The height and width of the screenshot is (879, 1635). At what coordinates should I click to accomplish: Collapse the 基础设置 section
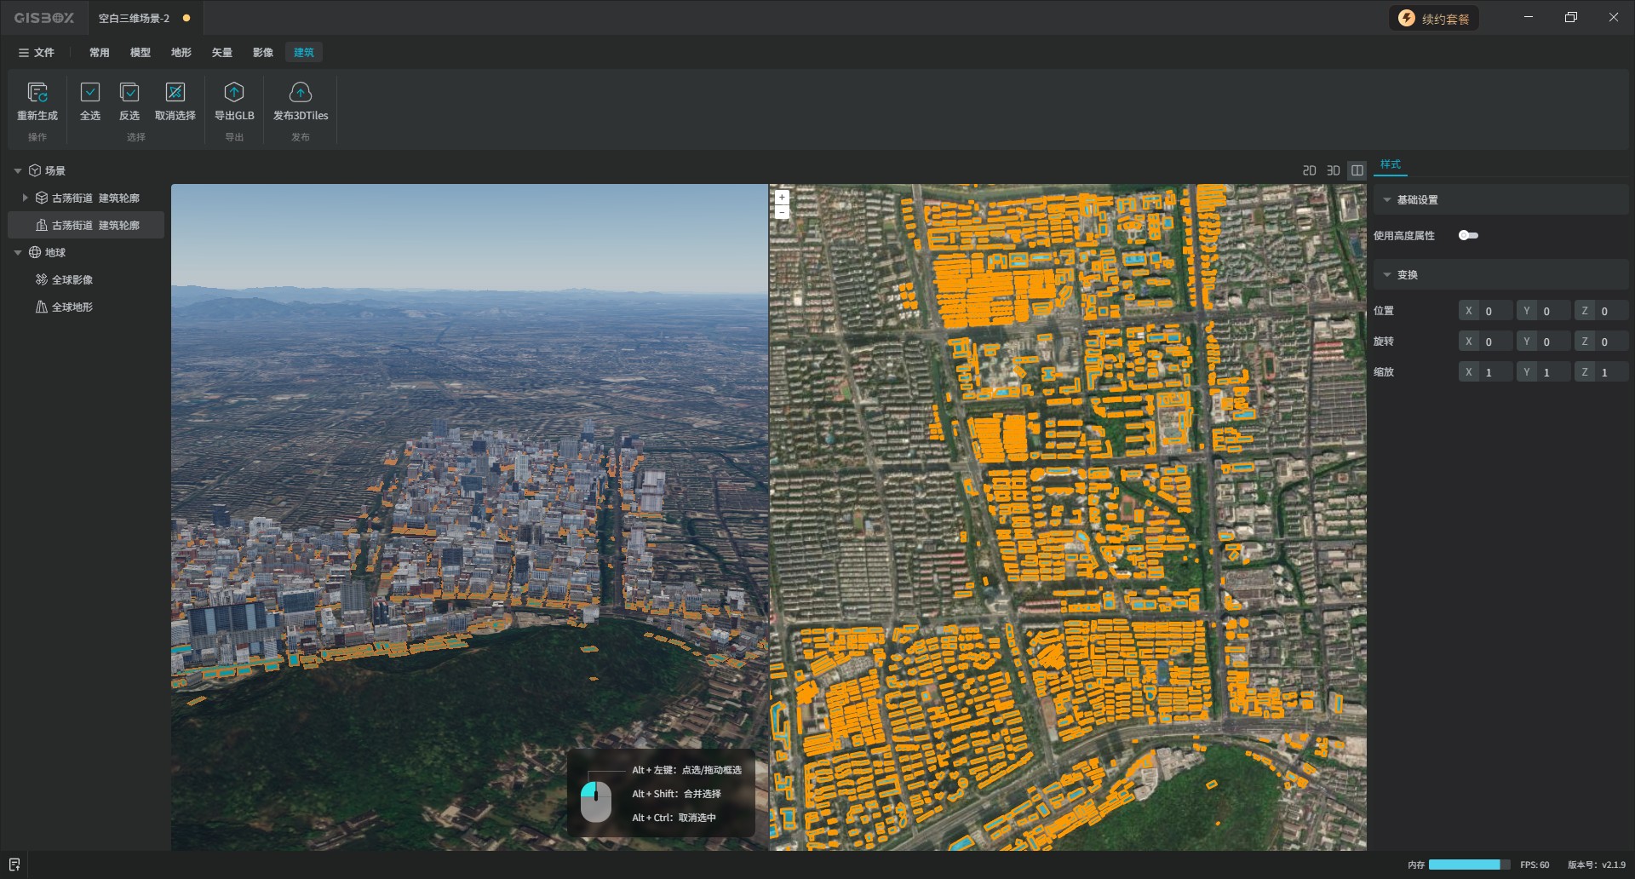[x=1387, y=200]
